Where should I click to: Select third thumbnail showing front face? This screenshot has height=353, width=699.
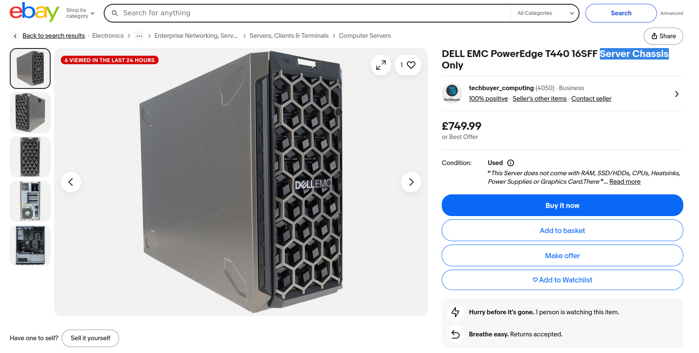30,157
